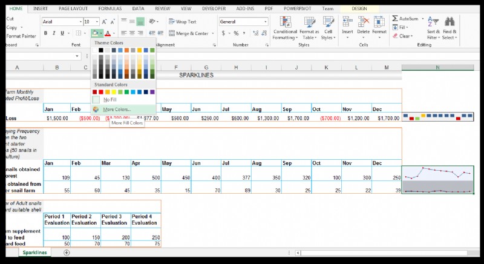This screenshot has height=264, width=484.
Task: Click the Bold formatting icon
Action: click(46, 33)
